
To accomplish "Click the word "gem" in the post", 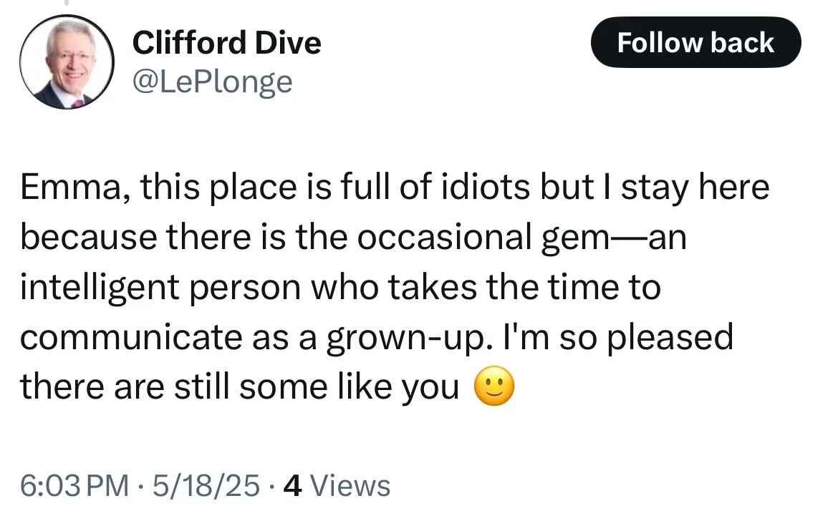I will point(576,239).
